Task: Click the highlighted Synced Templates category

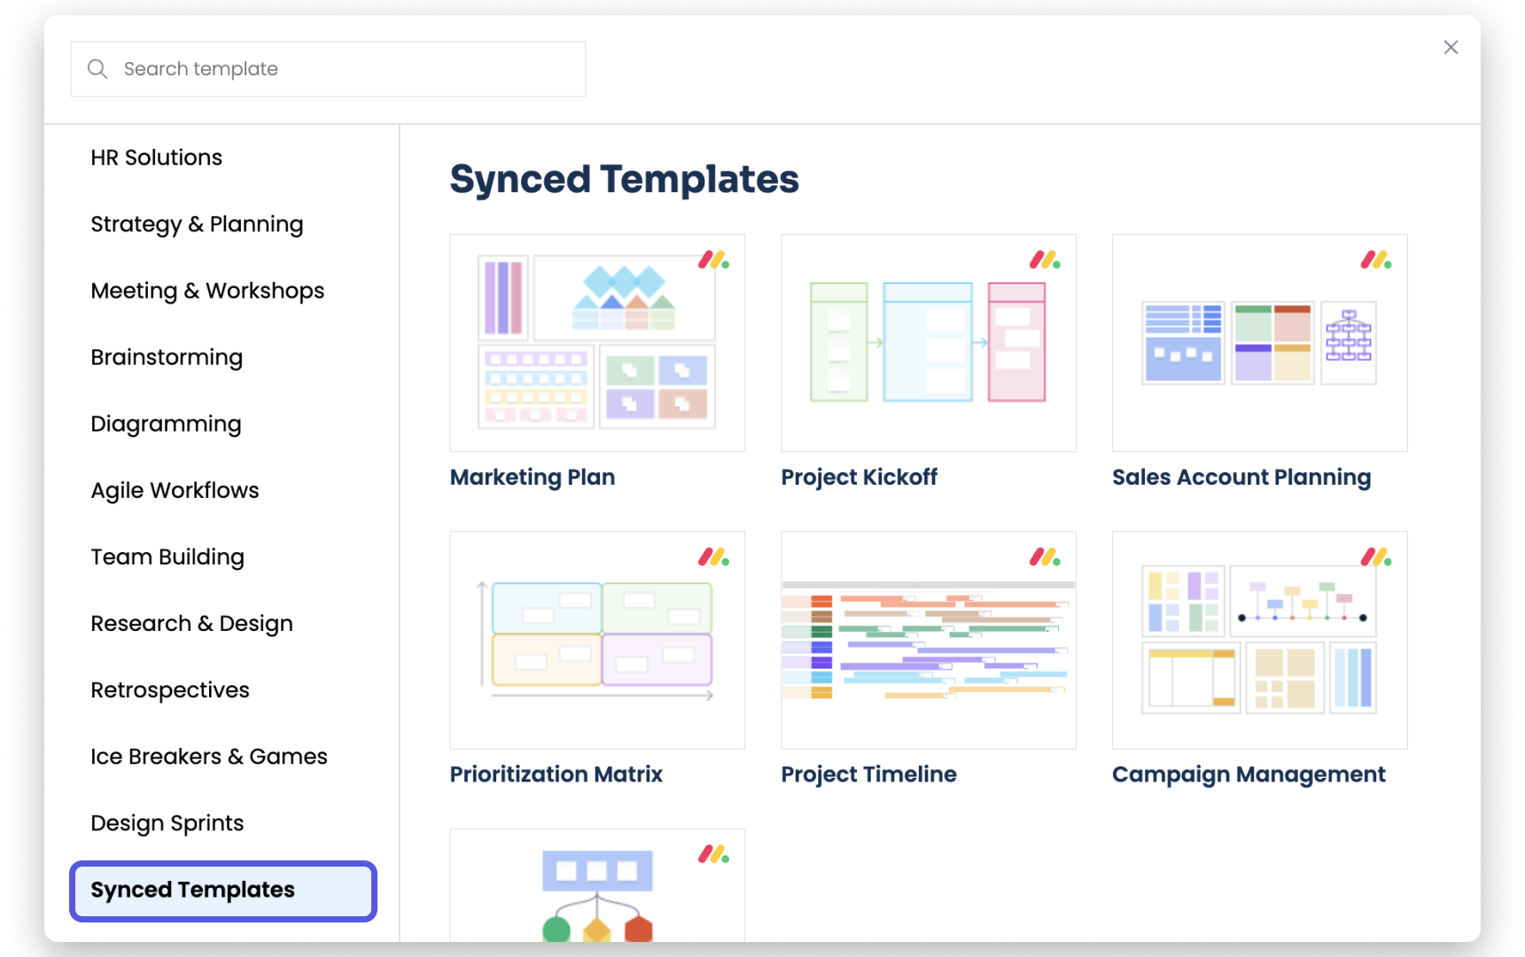Action: coord(223,891)
